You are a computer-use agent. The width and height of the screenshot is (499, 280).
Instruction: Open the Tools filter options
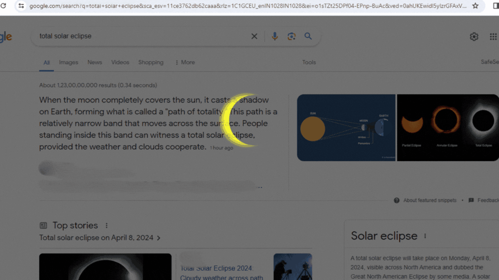tap(309, 62)
